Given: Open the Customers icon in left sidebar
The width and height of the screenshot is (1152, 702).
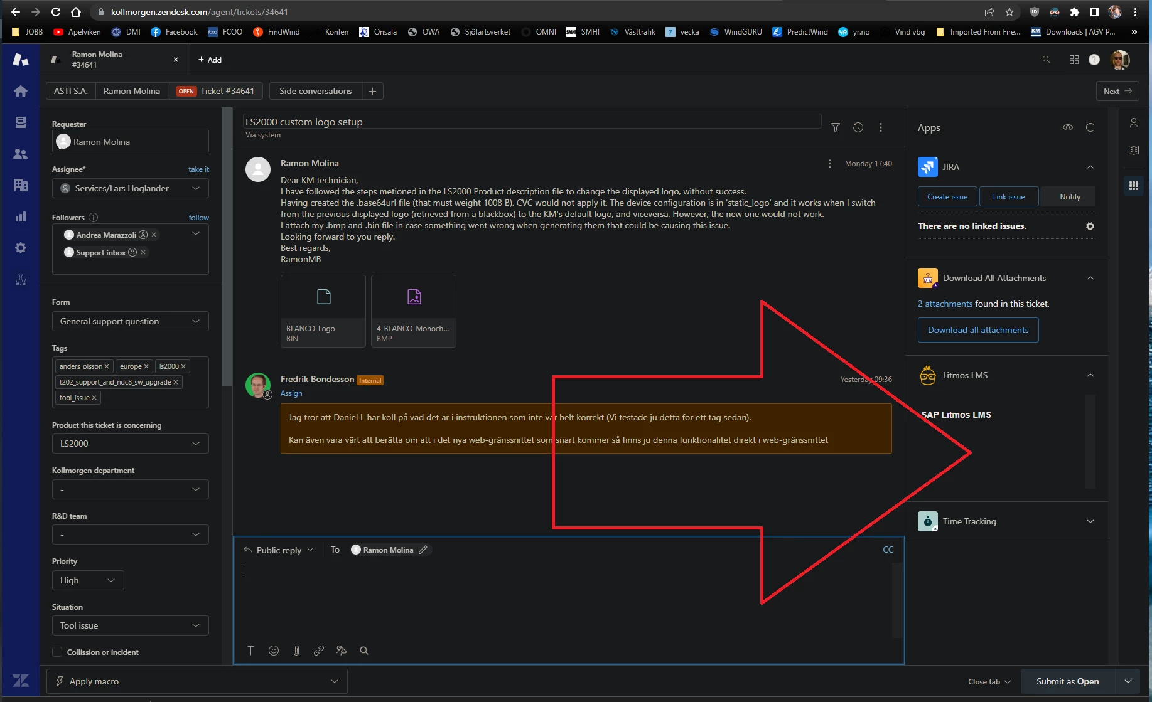Looking at the screenshot, I should click(21, 153).
